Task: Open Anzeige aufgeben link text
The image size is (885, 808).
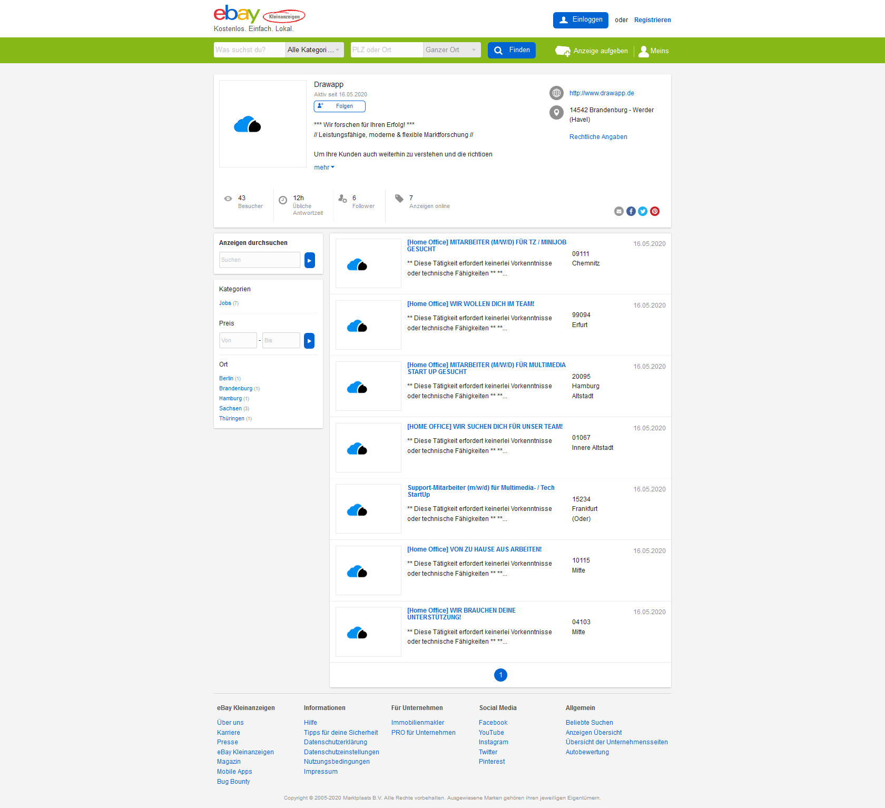Action: 601,51
